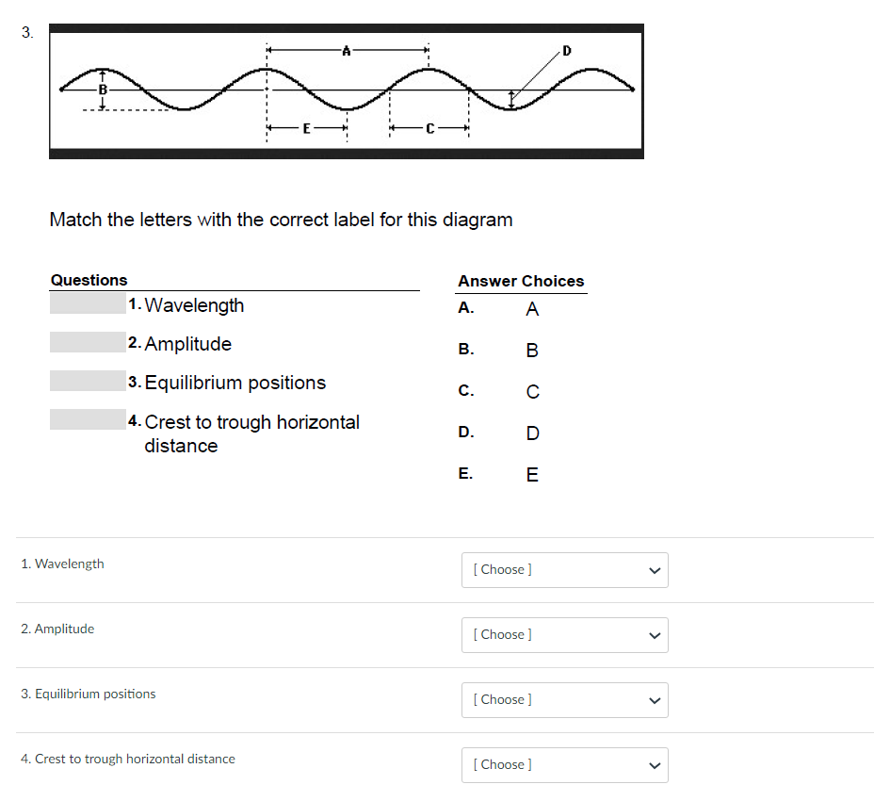Click the "Answer Choices" heading

coord(521,281)
